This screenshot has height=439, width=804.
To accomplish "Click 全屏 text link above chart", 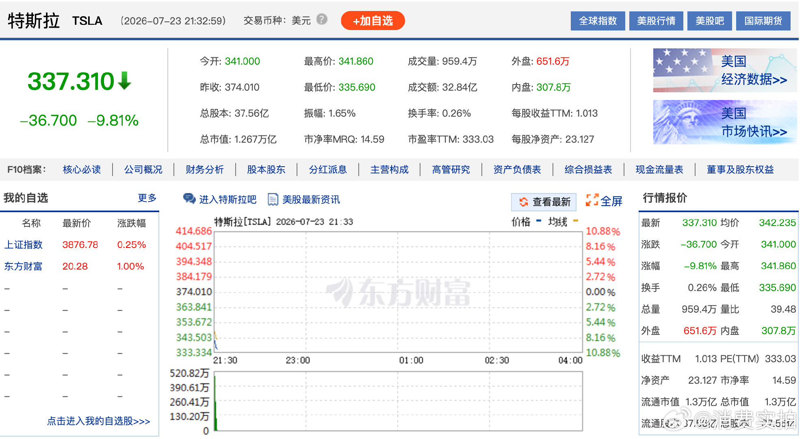I will 611,201.
